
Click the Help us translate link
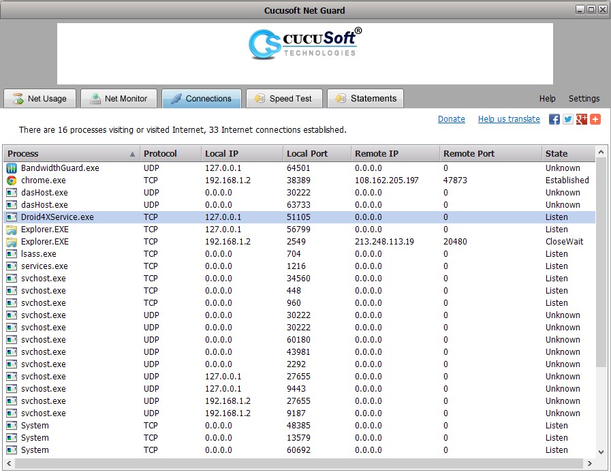(x=509, y=119)
